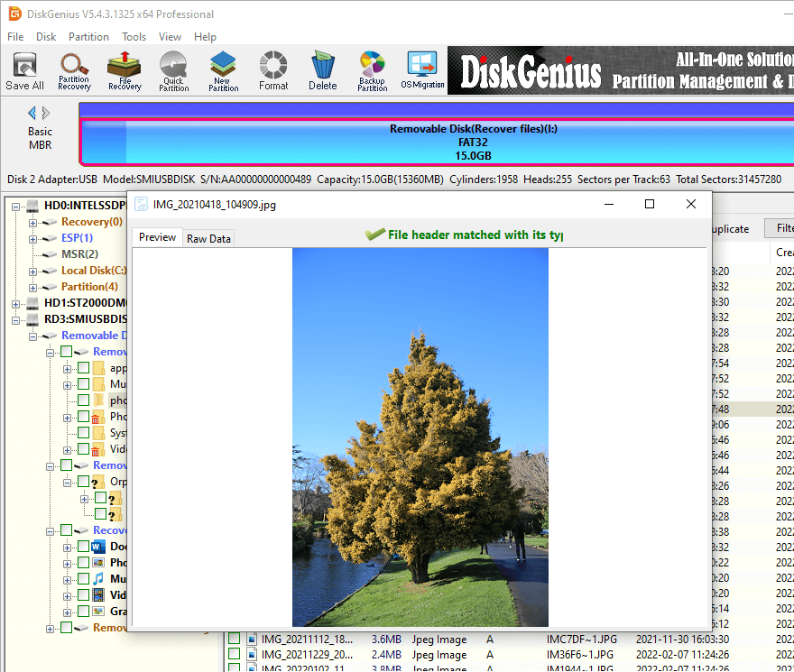The height and width of the screenshot is (672, 794).
Task: Go to the previous disk with left arrow
Action: (x=32, y=113)
